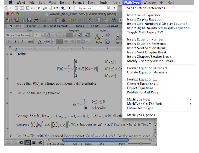Screen dimensions: 199x153
Task: Open the Tools menu
Action: coord(103,3)
